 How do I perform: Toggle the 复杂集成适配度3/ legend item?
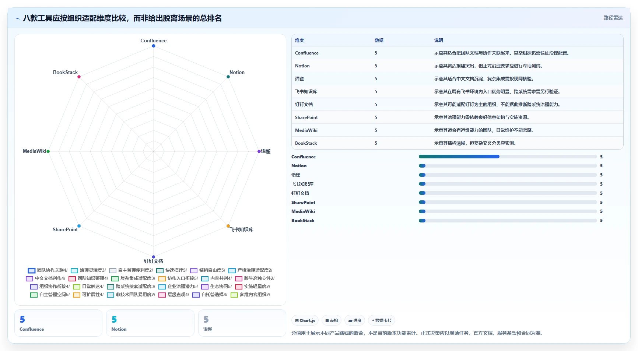133,278
